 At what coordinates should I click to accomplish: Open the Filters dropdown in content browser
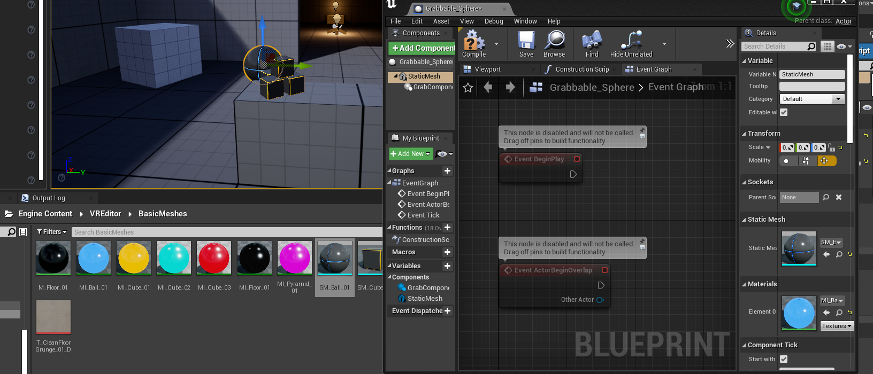pyautogui.click(x=52, y=232)
